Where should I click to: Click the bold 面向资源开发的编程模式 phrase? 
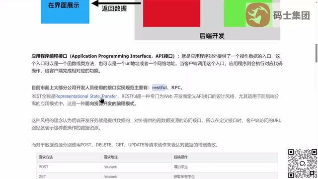click(x=111, y=104)
